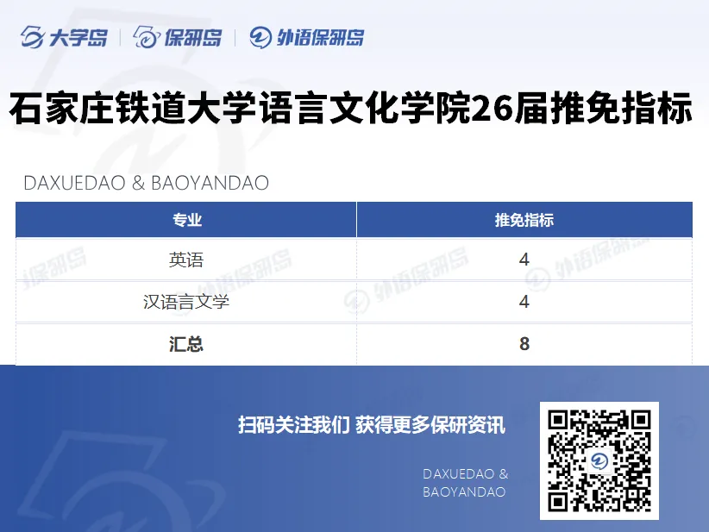
Task: Click the footer DAXUEDAO & BAOYANDAO text
Action: pyautogui.click(x=465, y=483)
